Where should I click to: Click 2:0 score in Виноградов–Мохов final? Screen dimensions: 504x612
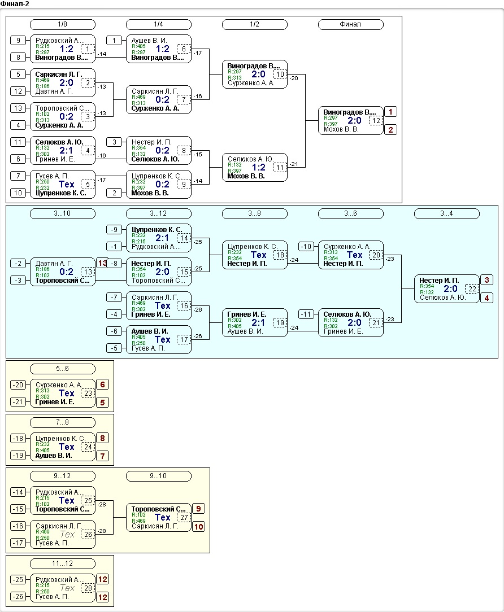pyautogui.click(x=355, y=121)
